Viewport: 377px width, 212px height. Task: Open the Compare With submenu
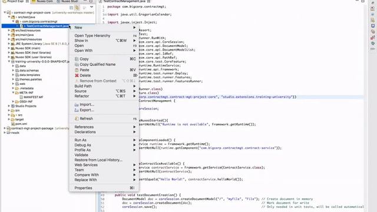coord(104,175)
